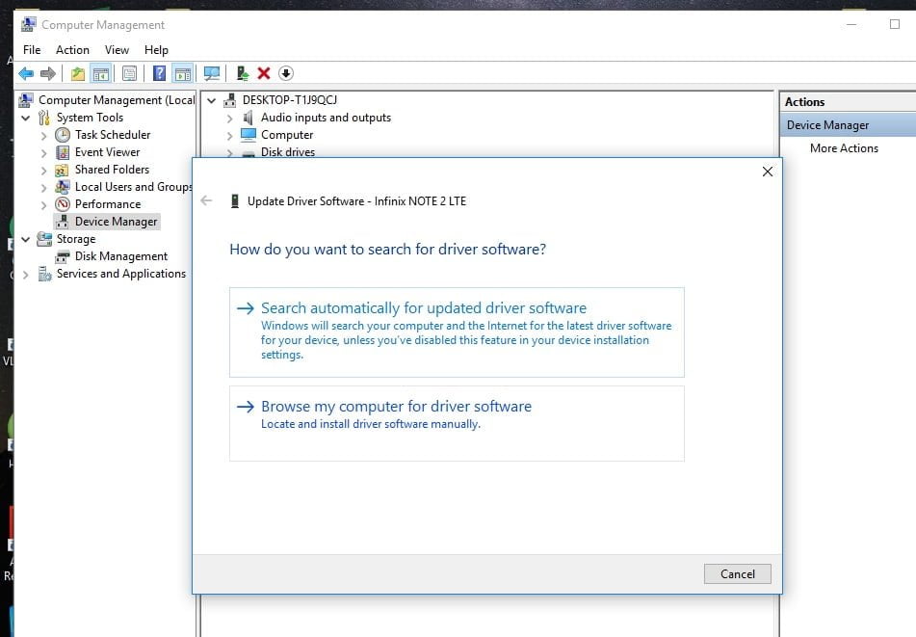The width and height of the screenshot is (916, 637).
Task: Close the Update Driver Software dialog
Action: (767, 172)
